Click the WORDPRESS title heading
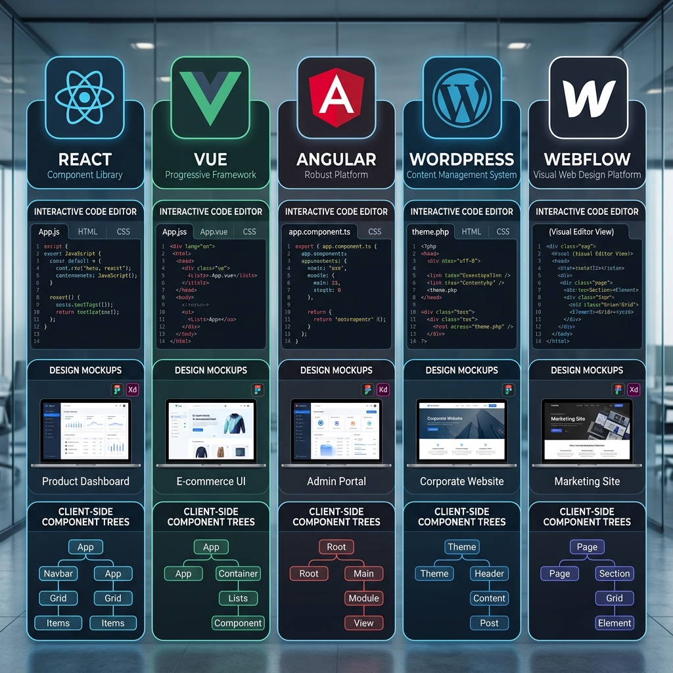 (x=462, y=160)
